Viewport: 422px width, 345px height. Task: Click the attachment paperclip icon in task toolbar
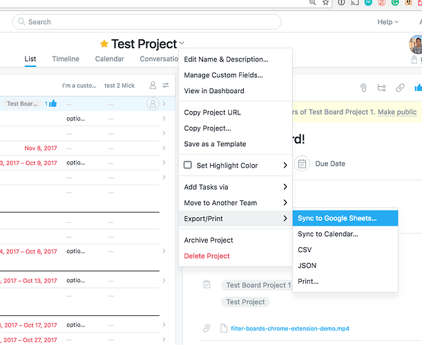[363, 88]
